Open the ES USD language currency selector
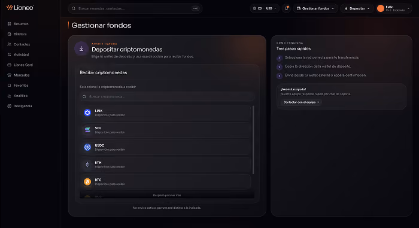The height and width of the screenshot is (228, 419). 265,8
